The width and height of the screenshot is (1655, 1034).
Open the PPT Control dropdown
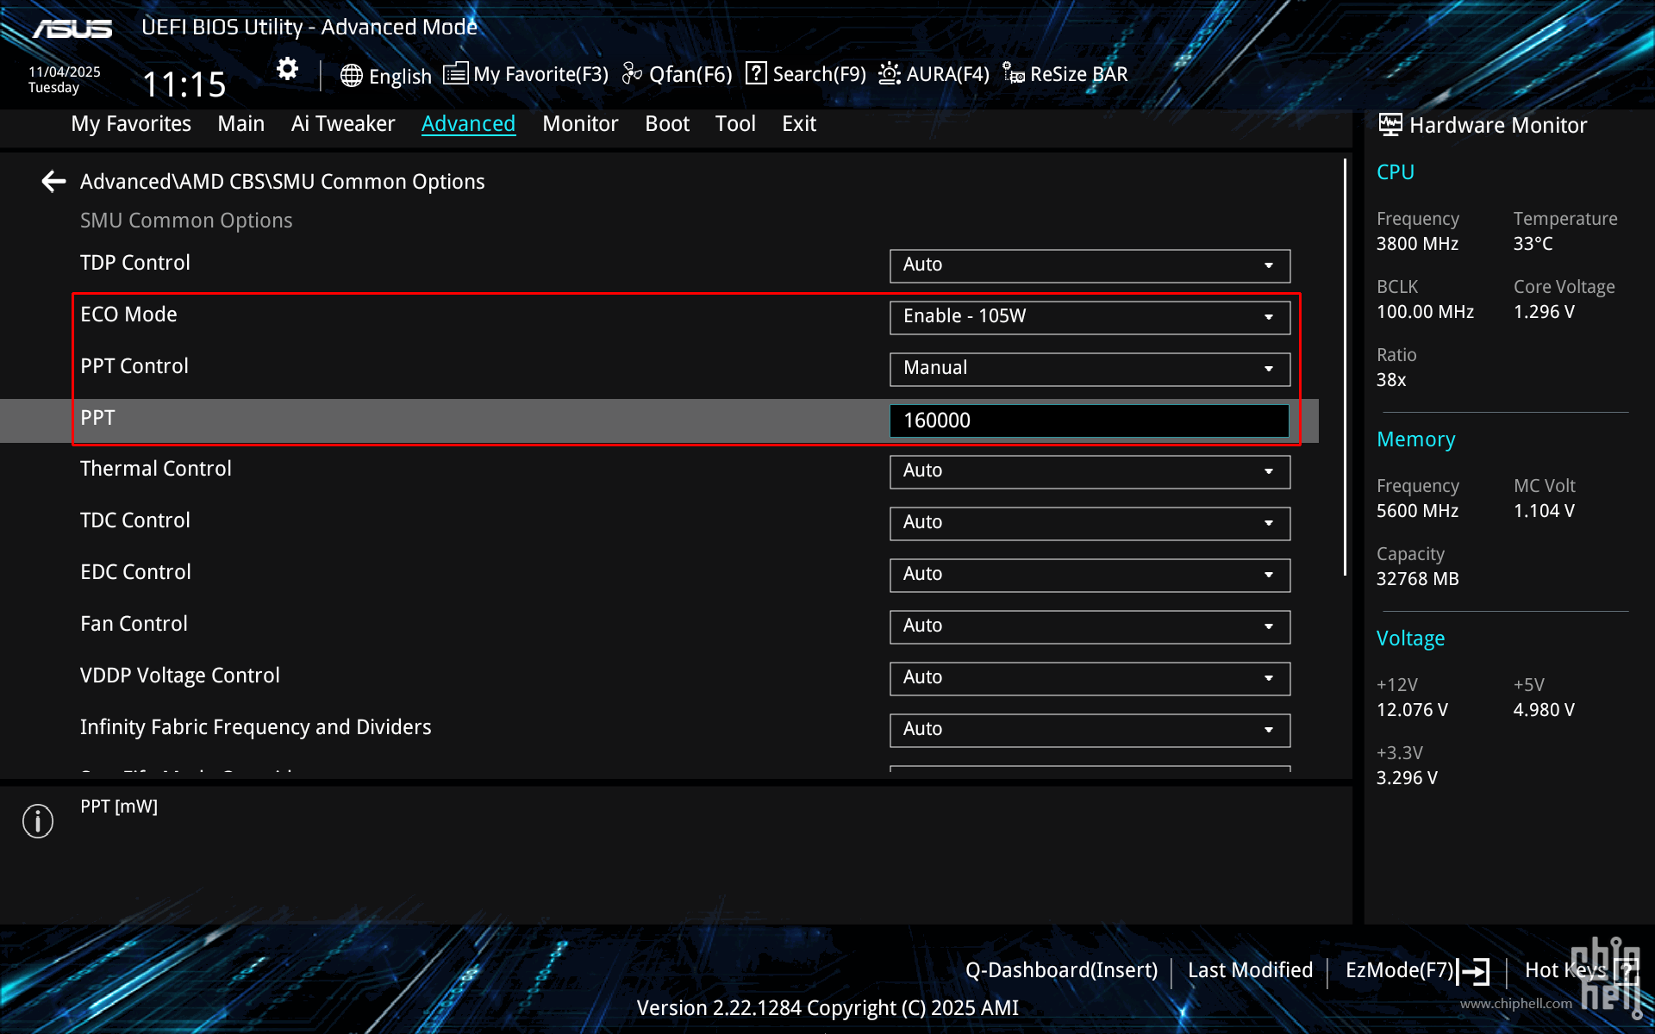coord(1090,368)
